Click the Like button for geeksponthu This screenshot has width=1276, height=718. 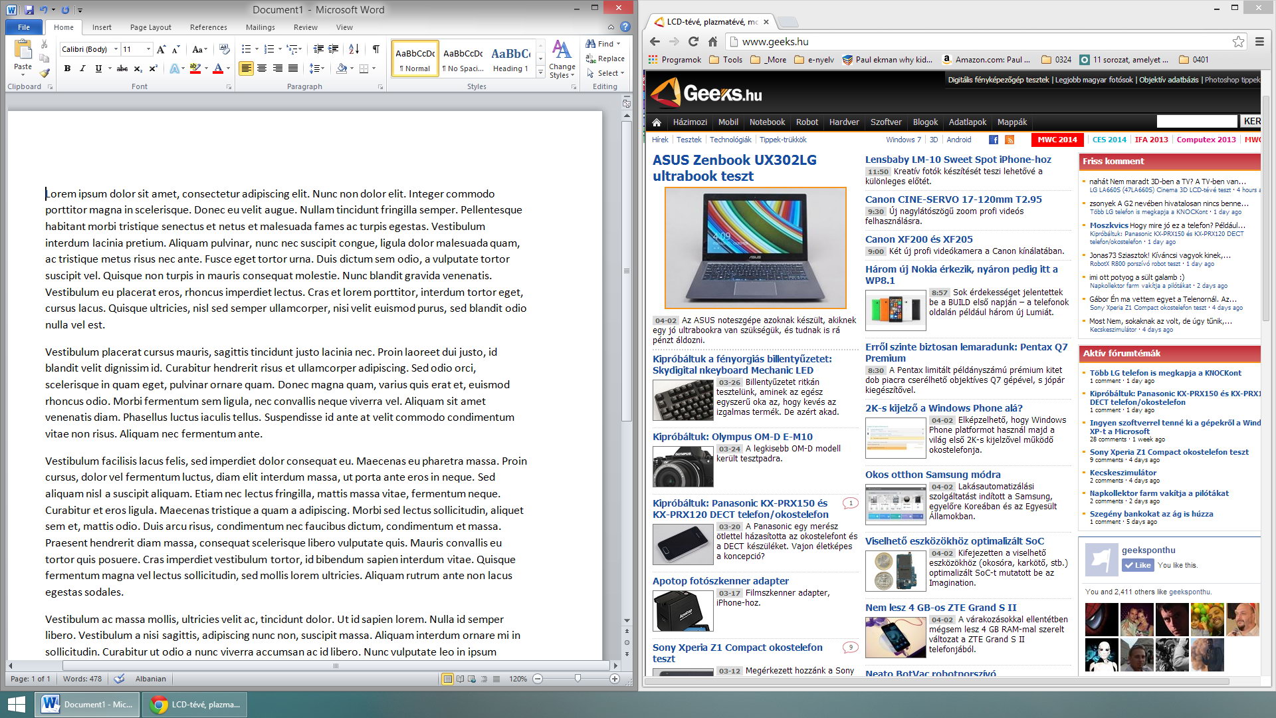coord(1137,565)
